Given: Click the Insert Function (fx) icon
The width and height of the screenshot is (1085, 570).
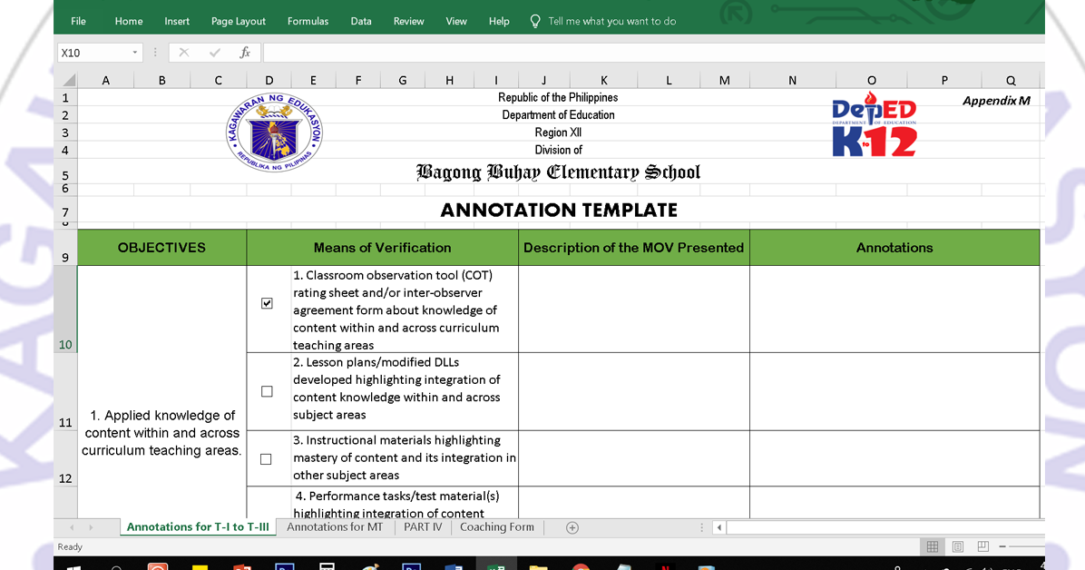Looking at the screenshot, I should point(244,53).
